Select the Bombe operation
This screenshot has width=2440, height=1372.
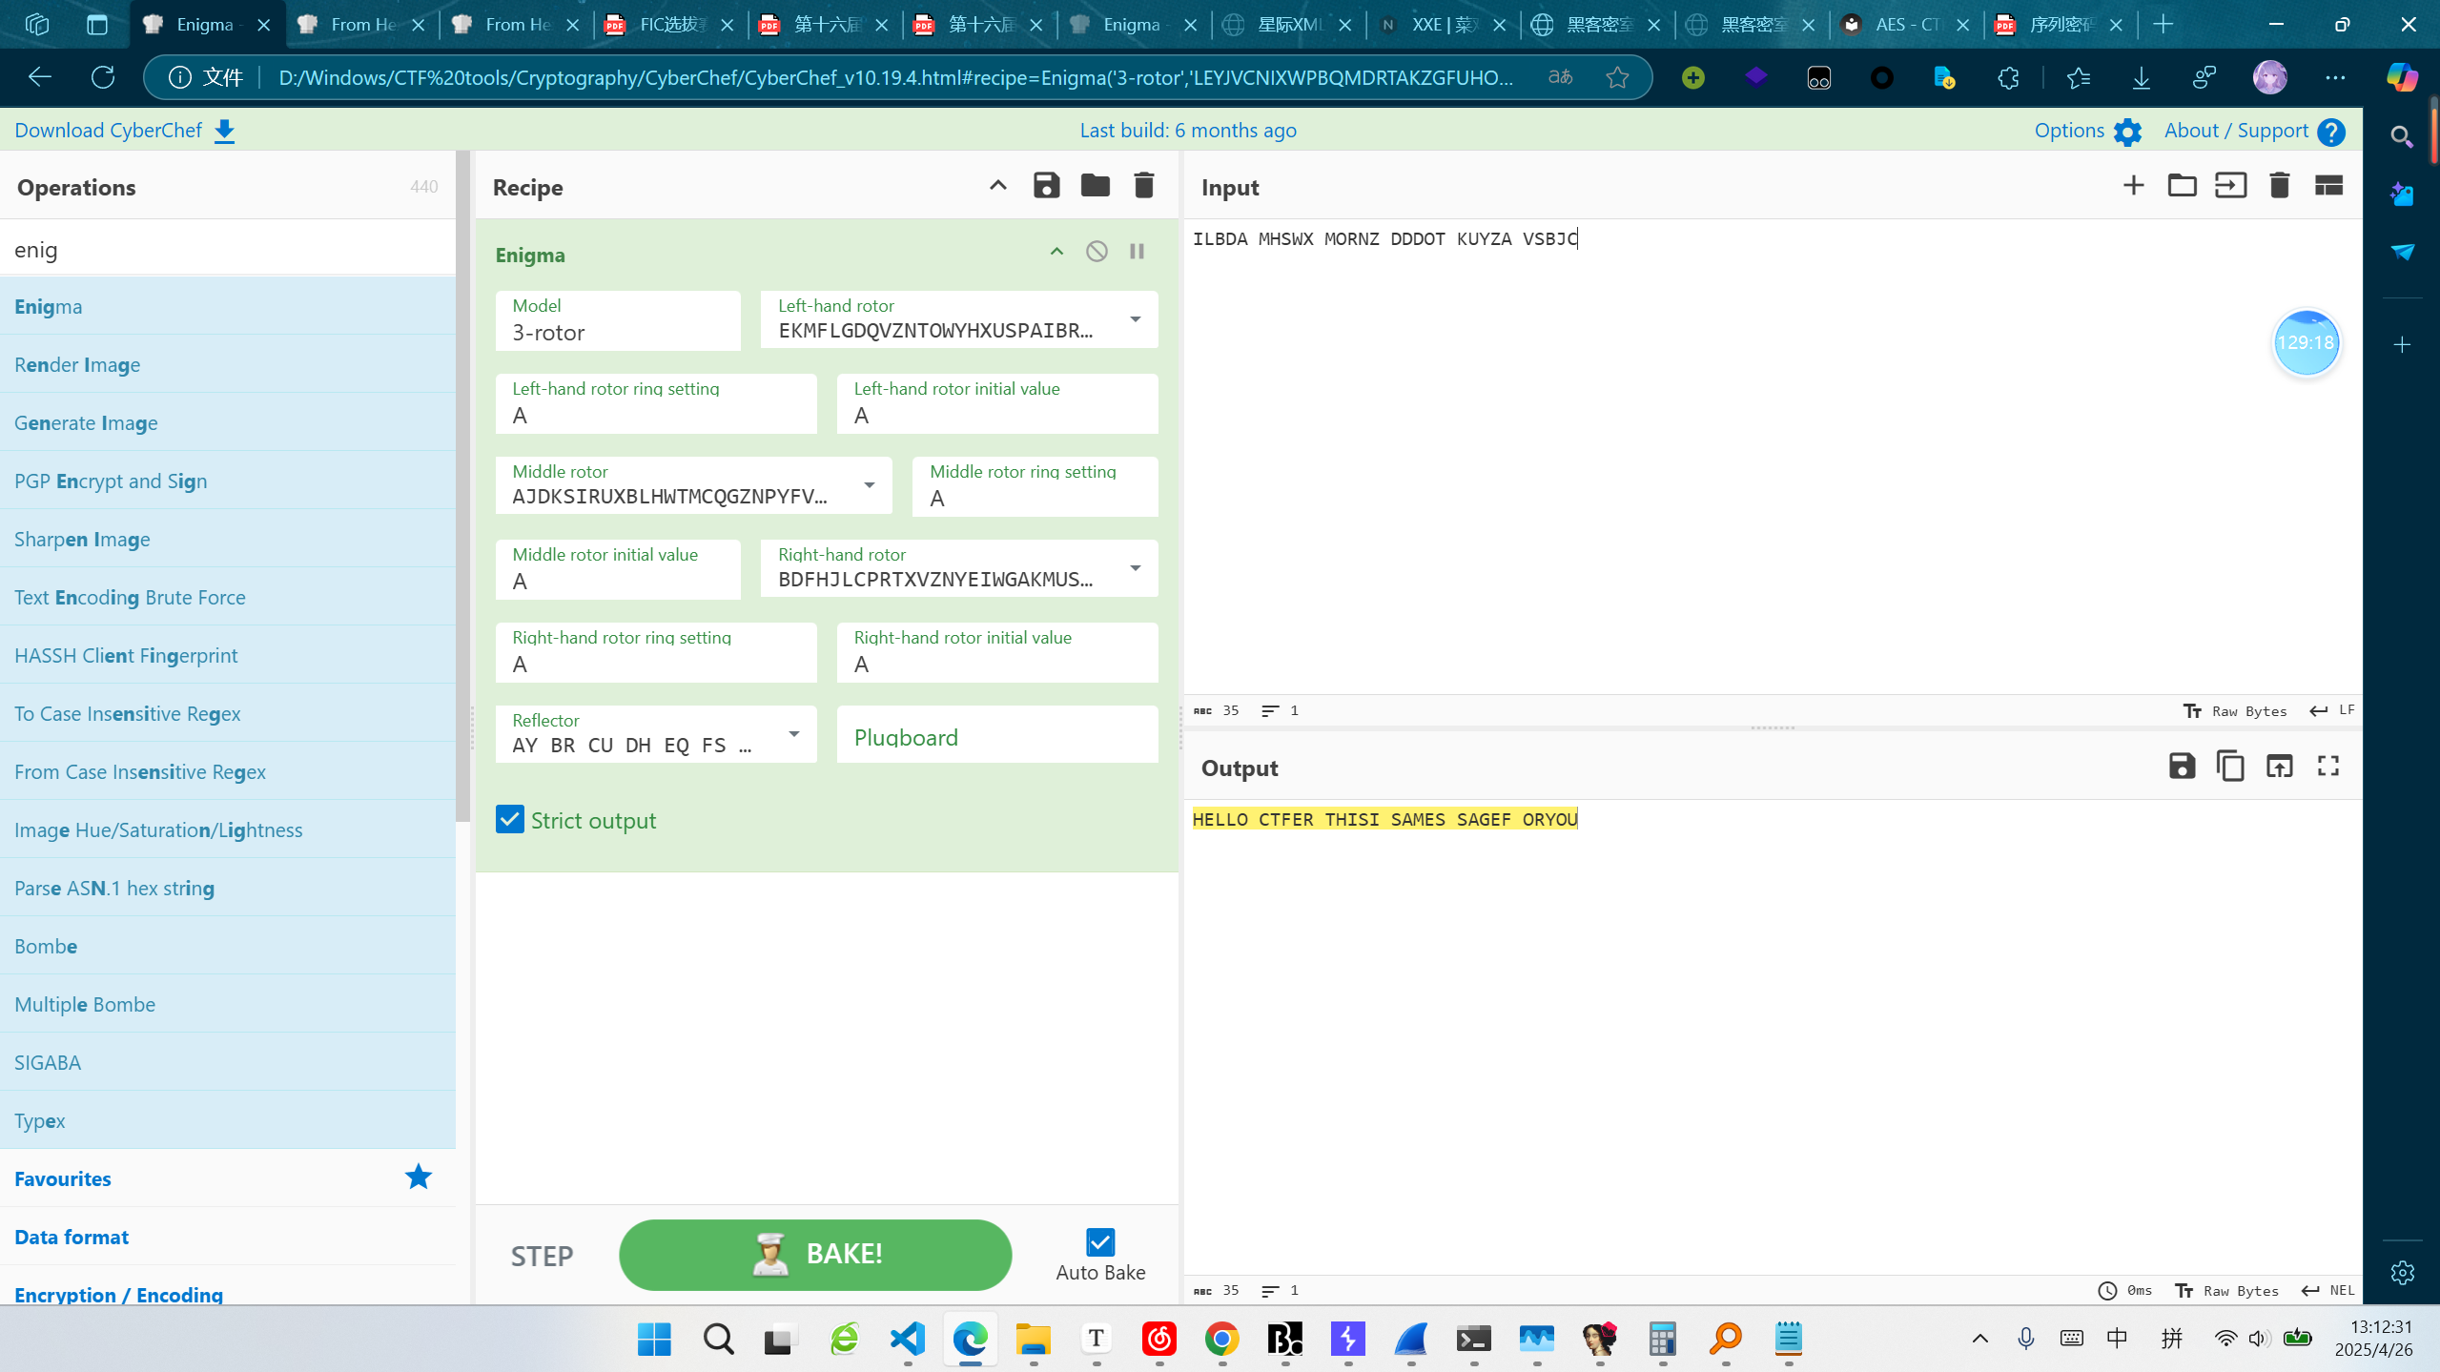[46, 946]
